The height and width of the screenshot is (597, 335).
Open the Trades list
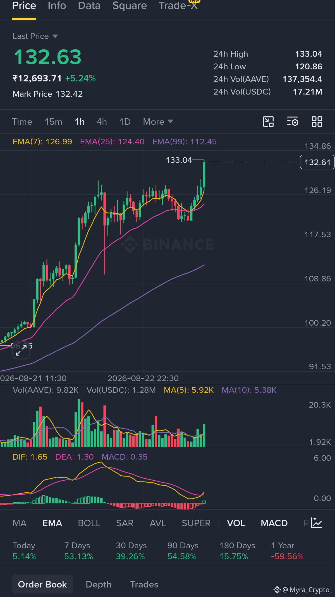point(144,584)
